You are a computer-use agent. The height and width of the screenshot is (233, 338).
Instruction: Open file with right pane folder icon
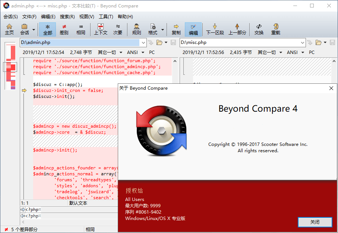[318, 43]
